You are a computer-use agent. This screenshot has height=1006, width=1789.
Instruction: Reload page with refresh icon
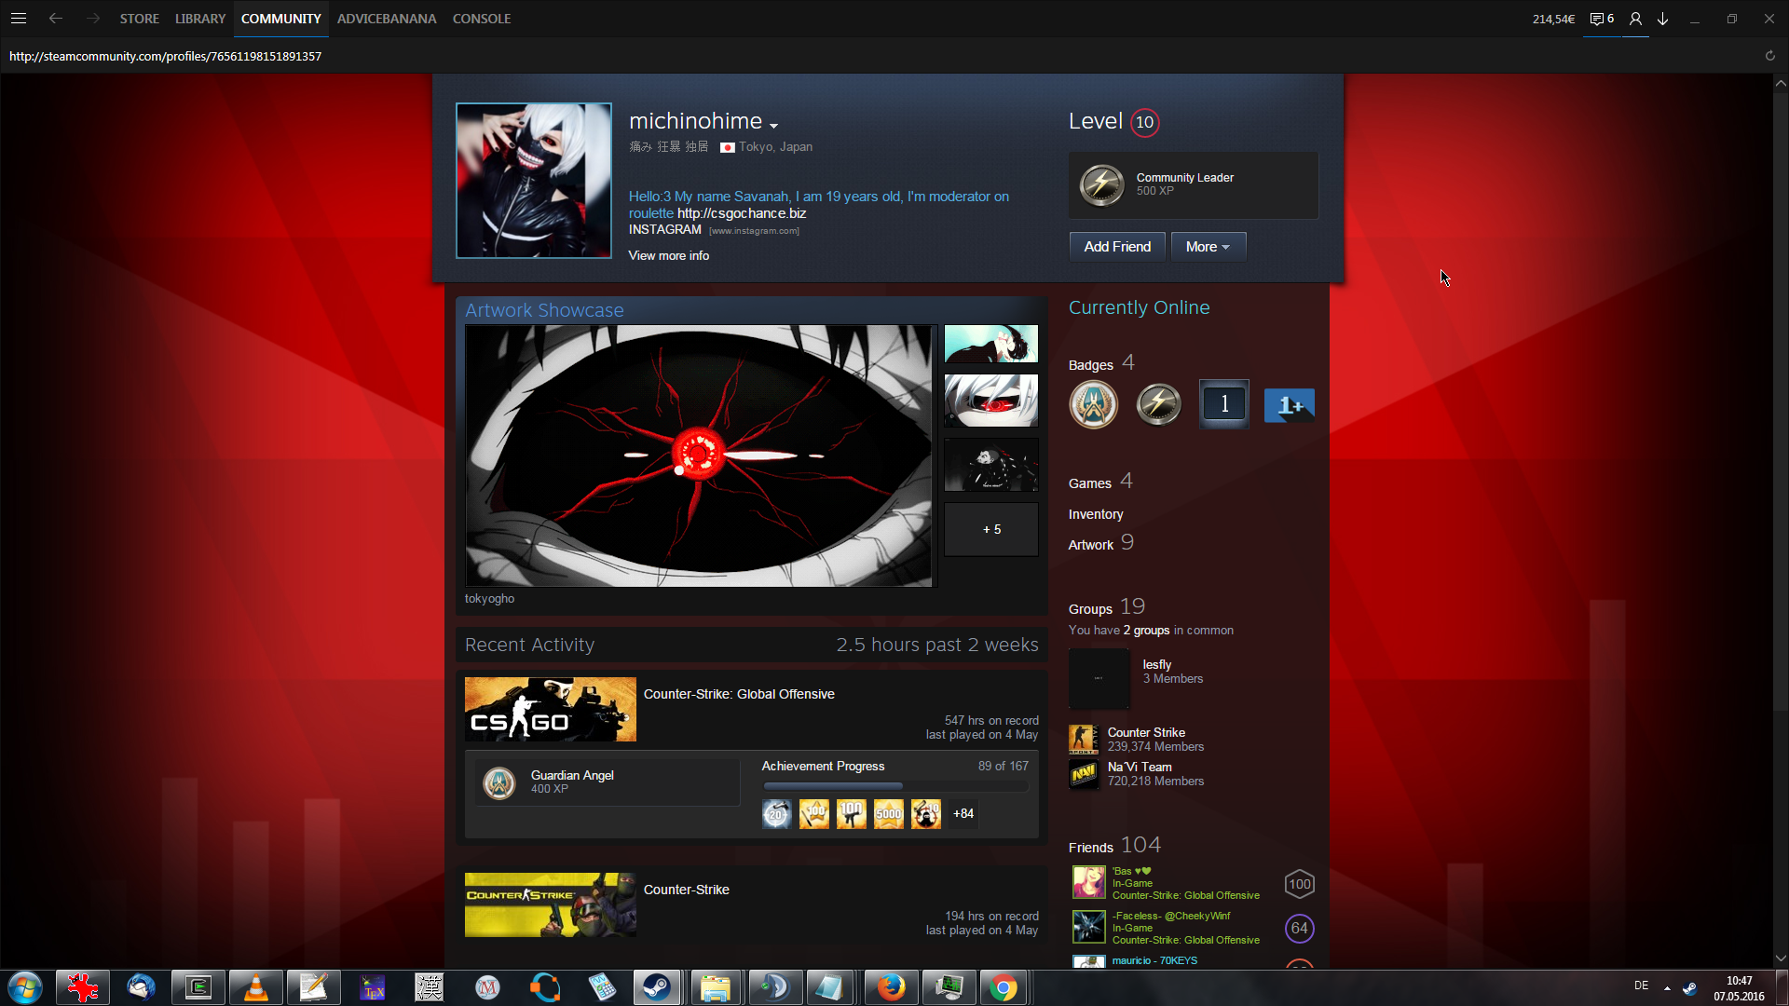[1769, 56]
